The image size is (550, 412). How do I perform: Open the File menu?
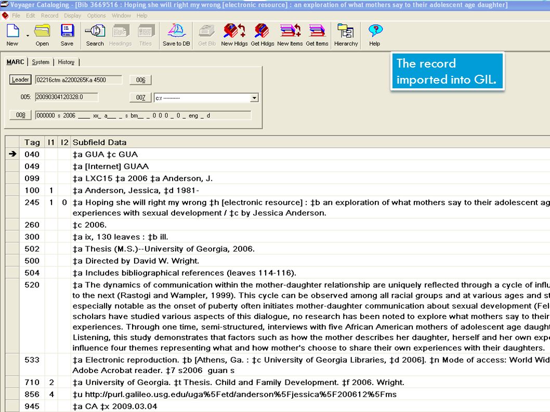click(16, 16)
